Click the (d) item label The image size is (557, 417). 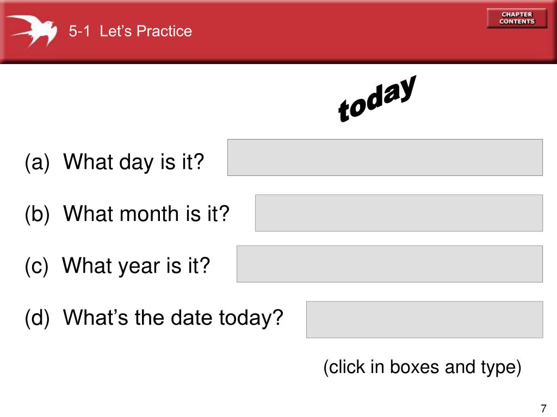pyautogui.click(x=37, y=318)
